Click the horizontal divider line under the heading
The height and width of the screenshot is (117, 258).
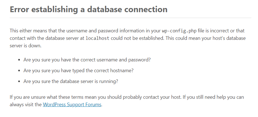(x=130, y=18)
